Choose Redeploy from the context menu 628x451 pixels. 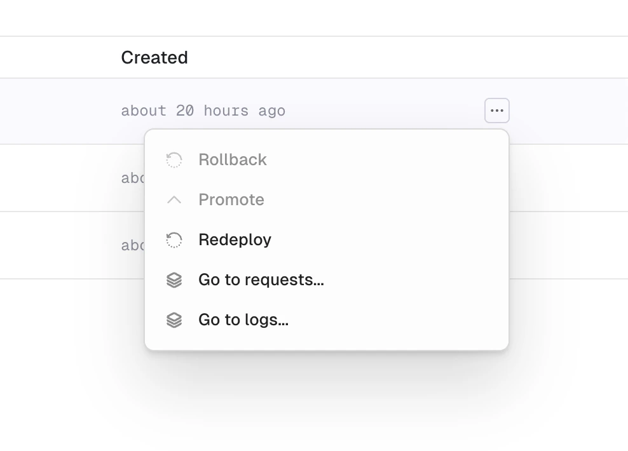(x=235, y=239)
